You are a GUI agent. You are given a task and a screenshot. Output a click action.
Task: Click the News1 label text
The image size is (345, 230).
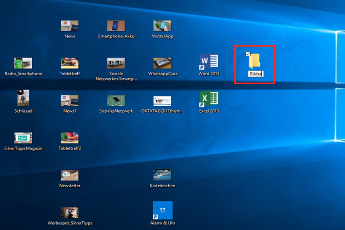(70, 111)
